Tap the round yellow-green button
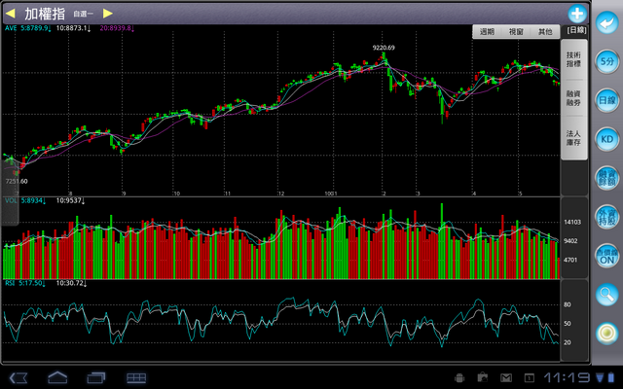 607,333
